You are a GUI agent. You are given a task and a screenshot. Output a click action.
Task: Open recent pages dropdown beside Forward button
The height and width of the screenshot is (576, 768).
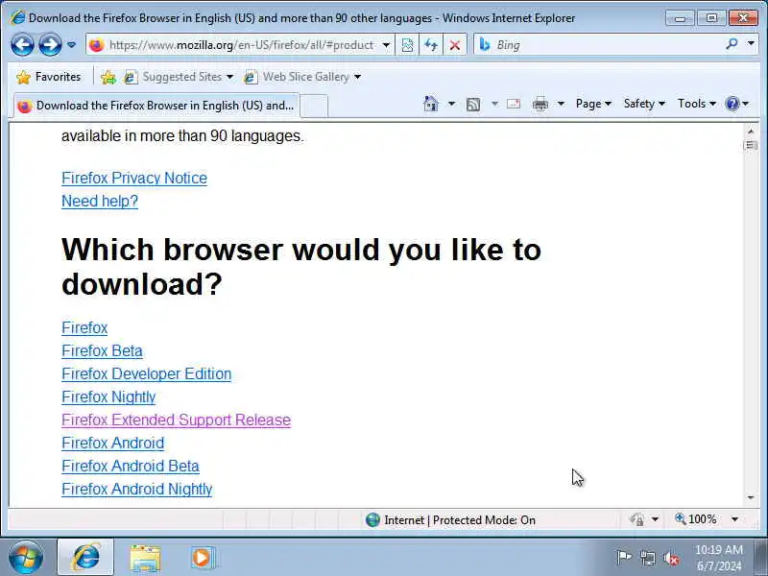pos(71,45)
